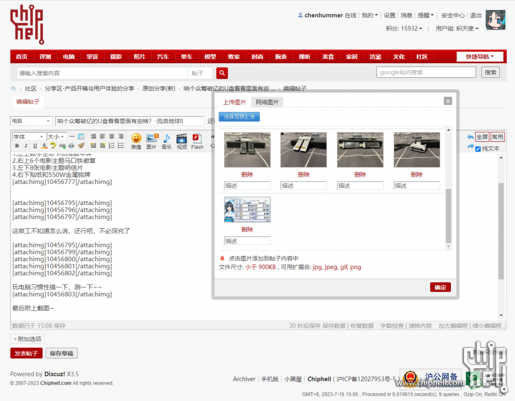Click the editor text area scrollbar

click(501, 231)
